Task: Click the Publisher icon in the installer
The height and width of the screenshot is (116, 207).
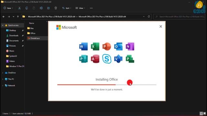Action: click(83, 59)
